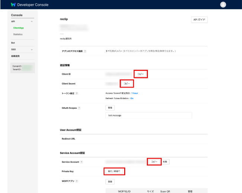Click help icon beside トークン設定
This screenshot has height=193, width=242.
coord(77,94)
